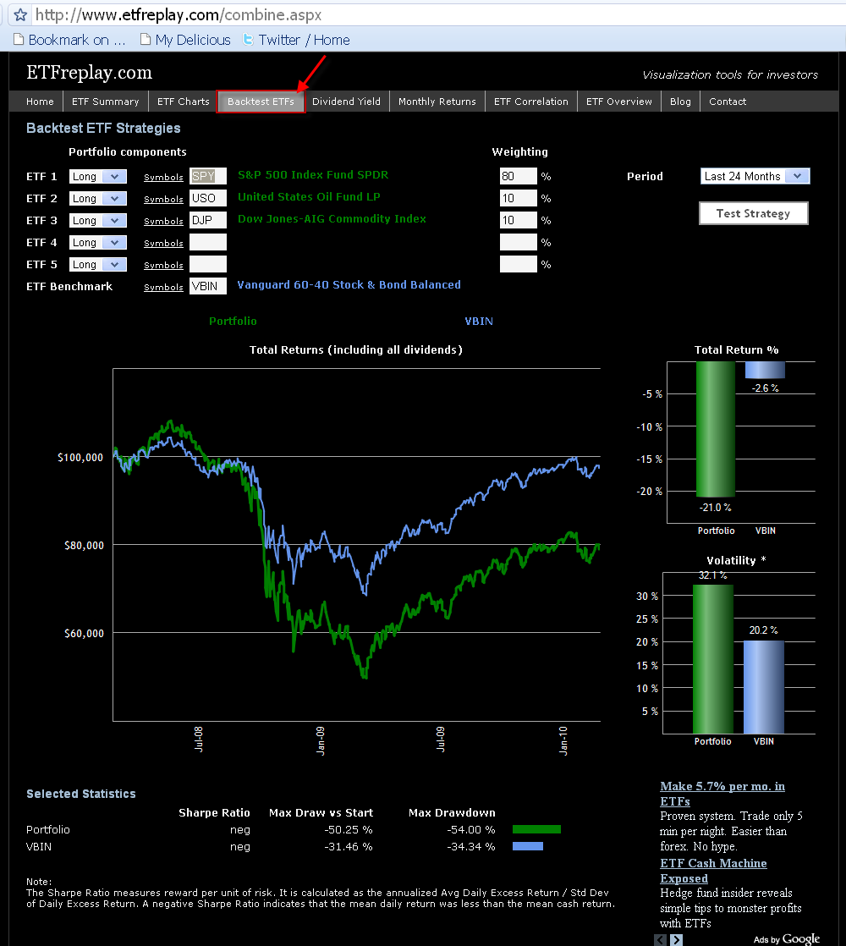846x946 pixels.
Task: Click 'S&P 500 Index Fund SPDR' name
Action: pos(313,175)
